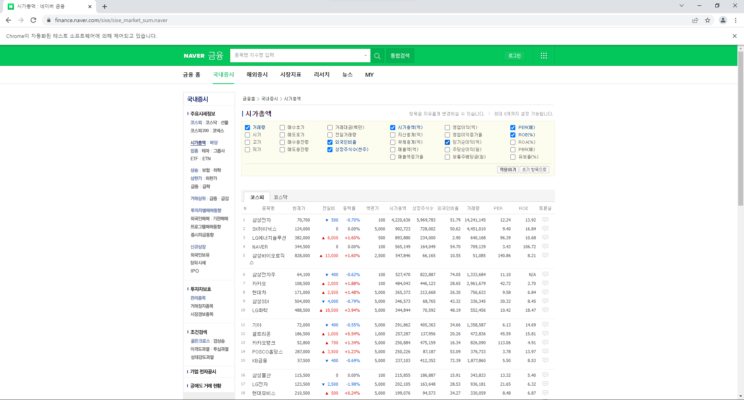Click the page vertical scrollbar thumb

tap(741, 128)
